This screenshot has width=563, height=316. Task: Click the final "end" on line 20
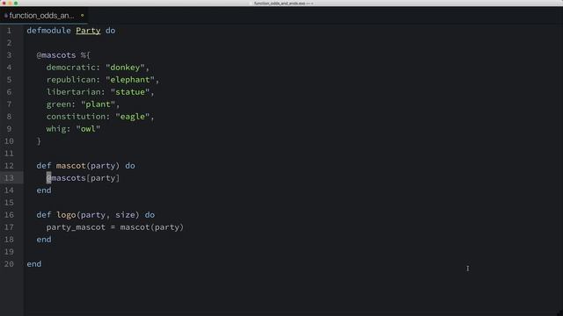coord(34,264)
